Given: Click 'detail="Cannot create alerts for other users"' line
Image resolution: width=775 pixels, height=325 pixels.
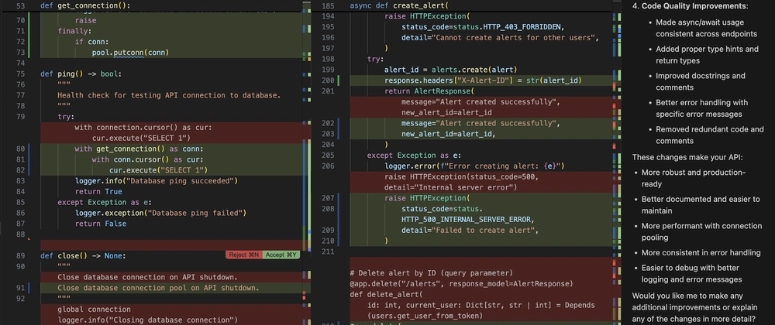Looking at the screenshot, I should click(500, 37).
